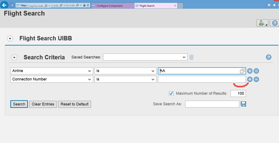
Task: Collapse the Flight Search UIBB section
Action: pyautogui.click(x=10, y=39)
